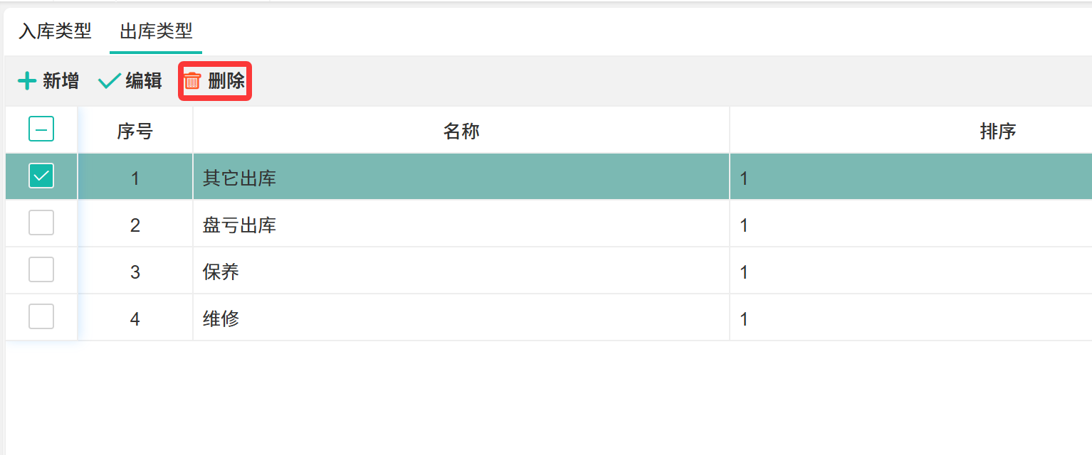The image size is (1092, 455).
Task: Click the red trash delete icon
Action: pyautogui.click(x=192, y=81)
